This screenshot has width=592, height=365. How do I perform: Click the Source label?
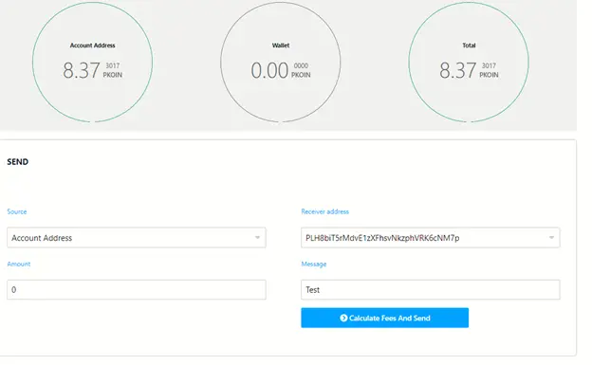click(17, 211)
